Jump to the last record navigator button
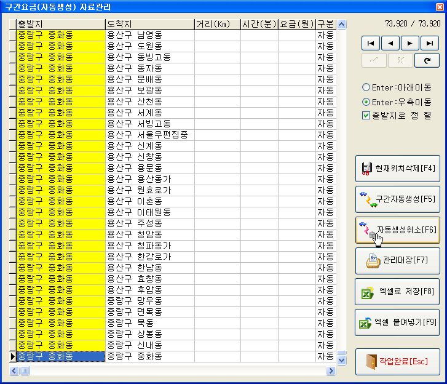This screenshot has width=447, height=384. tap(430, 43)
